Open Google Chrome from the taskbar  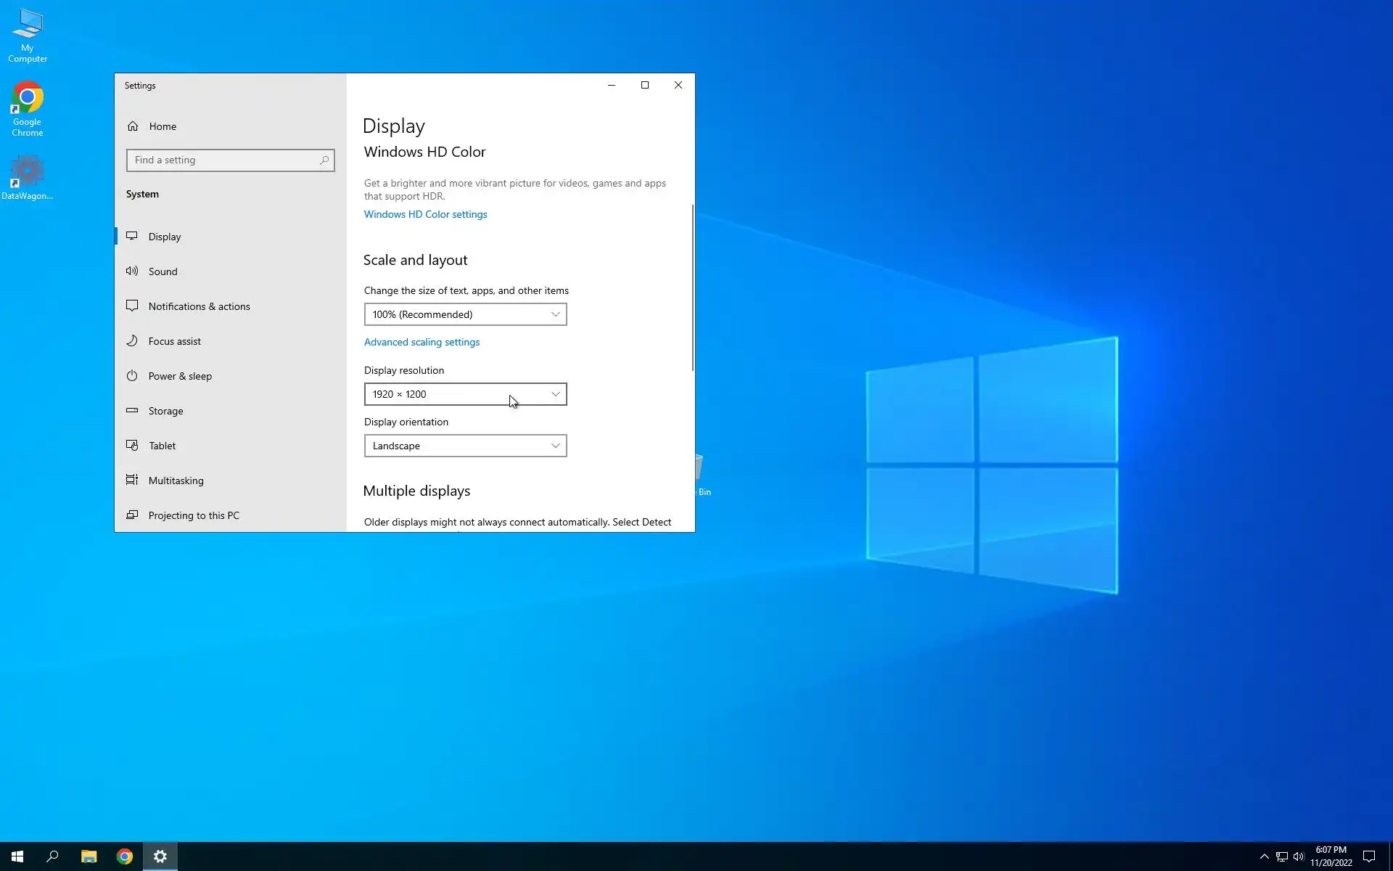point(125,856)
